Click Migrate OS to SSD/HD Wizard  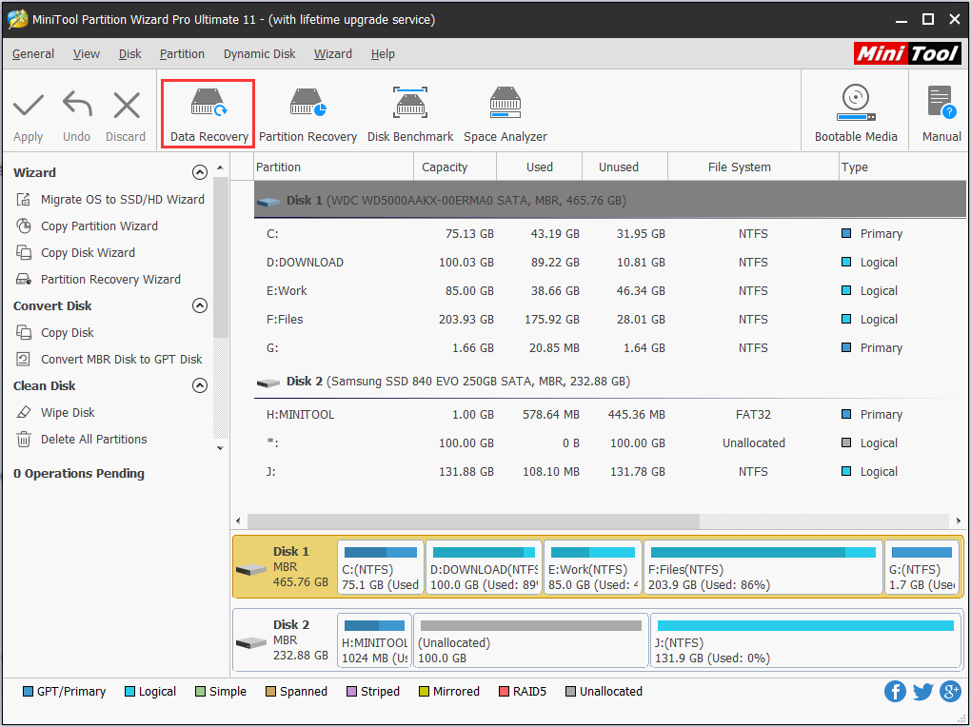(x=110, y=200)
